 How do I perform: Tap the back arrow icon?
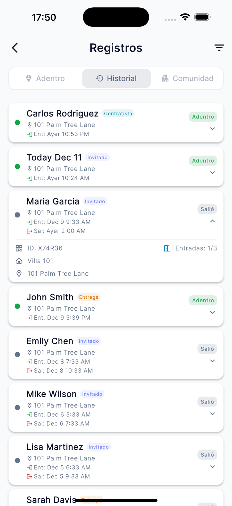coord(15,48)
